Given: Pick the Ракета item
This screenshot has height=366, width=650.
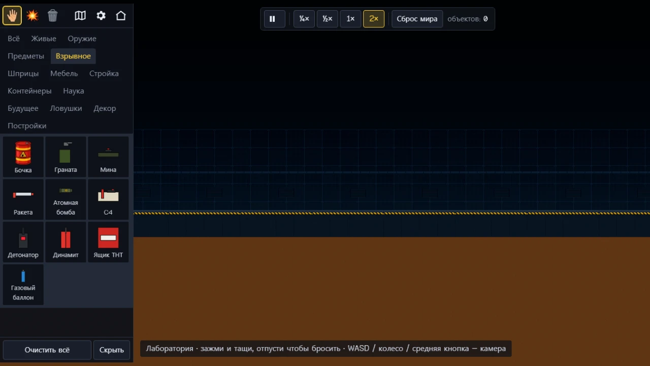Looking at the screenshot, I should 23,199.
